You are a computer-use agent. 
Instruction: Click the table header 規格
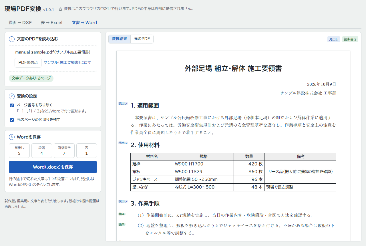[x=203, y=156]
